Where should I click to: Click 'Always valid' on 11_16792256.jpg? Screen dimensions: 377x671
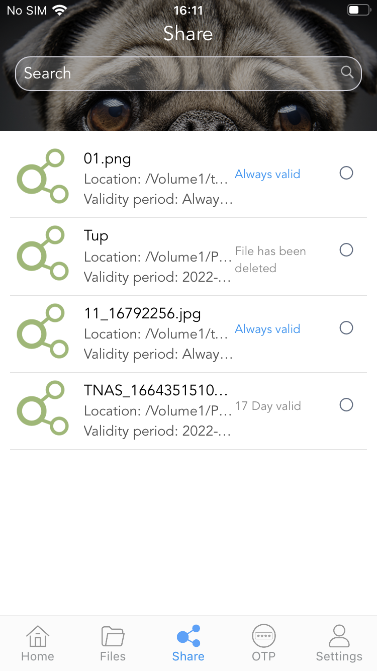[267, 329]
